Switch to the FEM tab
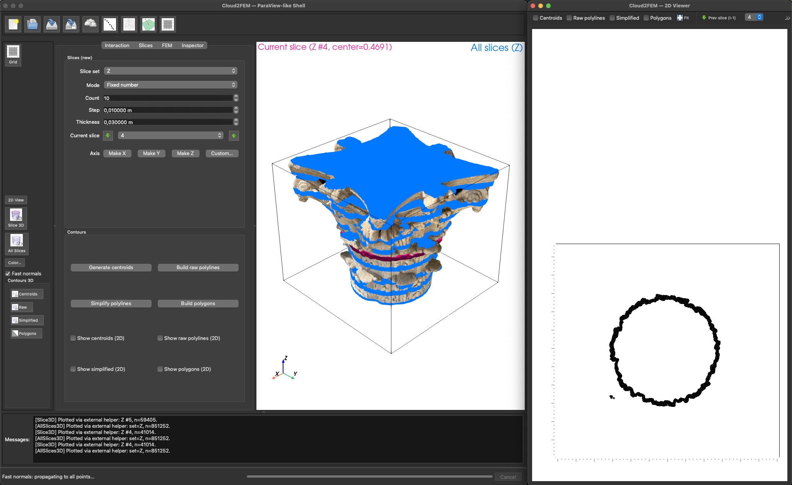The width and height of the screenshot is (792, 485). click(x=167, y=46)
